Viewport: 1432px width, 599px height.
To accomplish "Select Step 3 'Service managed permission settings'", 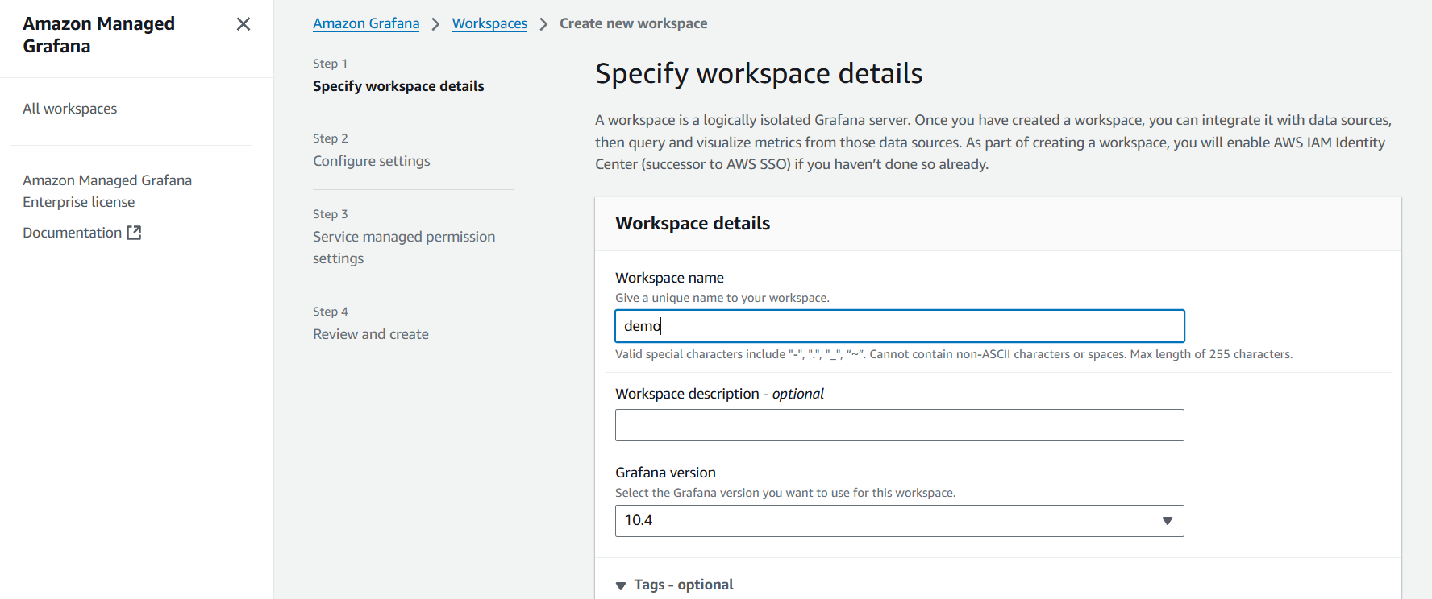I will point(404,247).
